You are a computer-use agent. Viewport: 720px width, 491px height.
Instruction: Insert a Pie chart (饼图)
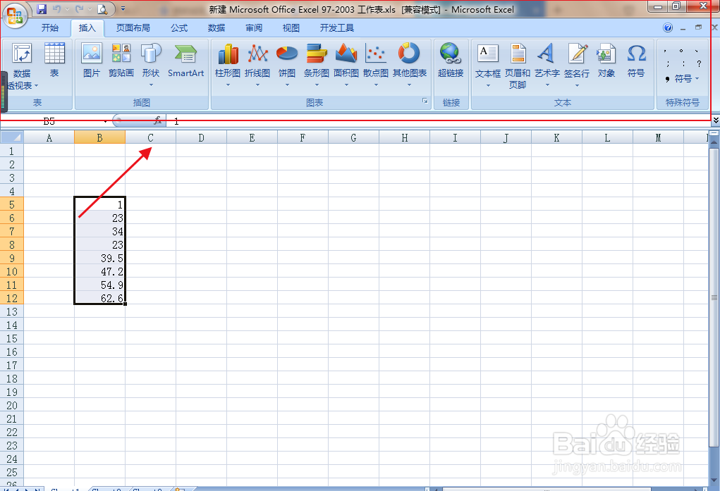(287, 64)
